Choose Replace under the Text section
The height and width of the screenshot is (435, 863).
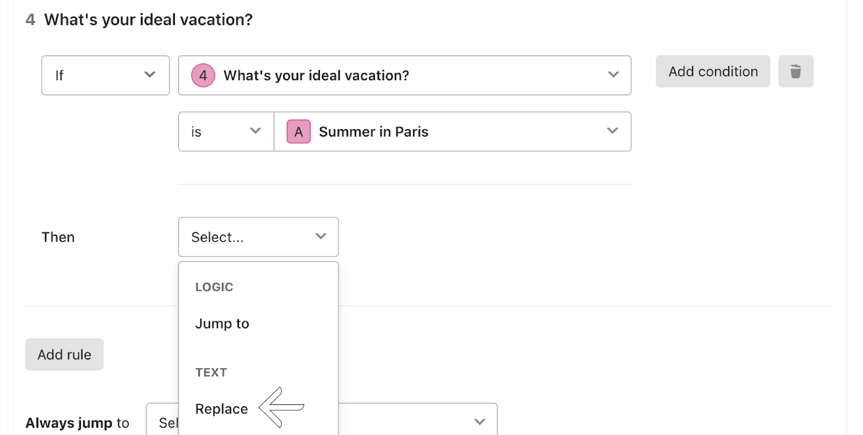(x=222, y=409)
